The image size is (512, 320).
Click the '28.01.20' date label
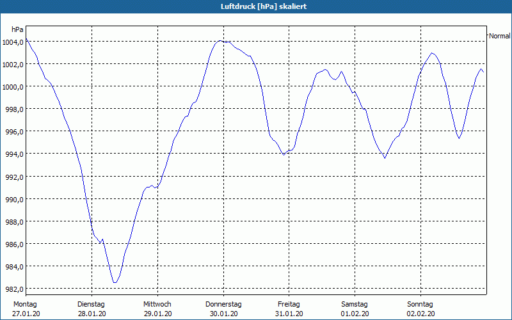tap(92, 314)
